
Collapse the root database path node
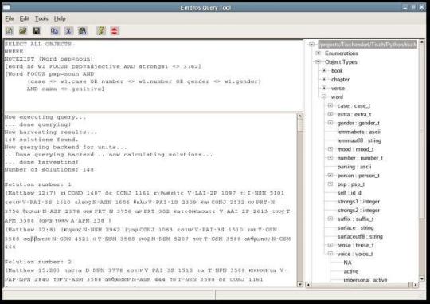(x=311, y=44)
